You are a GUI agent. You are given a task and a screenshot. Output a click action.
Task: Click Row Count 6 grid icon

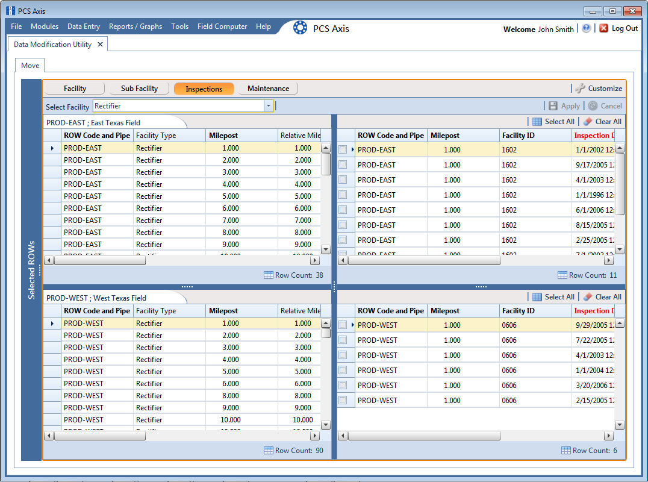tap(565, 450)
